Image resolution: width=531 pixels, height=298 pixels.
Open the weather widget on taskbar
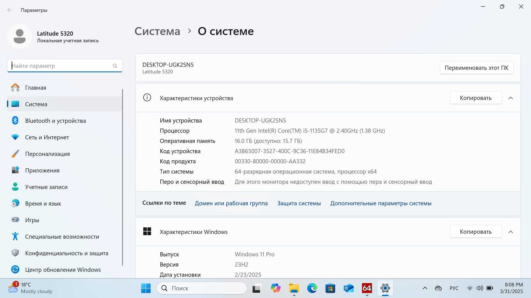30,288
